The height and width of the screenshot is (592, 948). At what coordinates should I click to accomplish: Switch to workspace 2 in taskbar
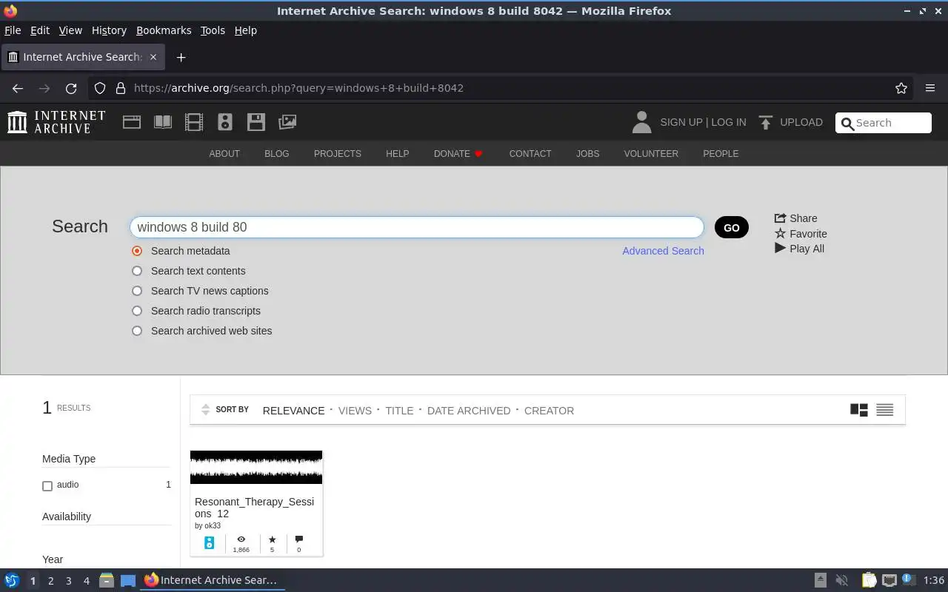(x=50, y=581)
